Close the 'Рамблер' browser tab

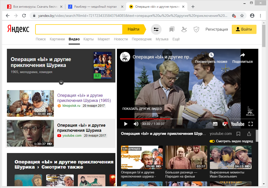click(x=122, y=7)
